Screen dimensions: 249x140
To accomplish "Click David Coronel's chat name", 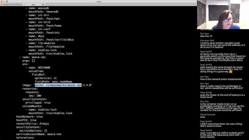I will 207,114.
